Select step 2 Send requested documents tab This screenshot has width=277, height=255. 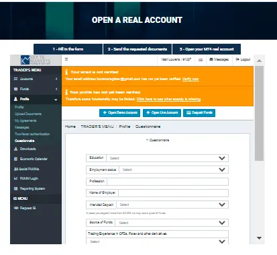(137, 49)
